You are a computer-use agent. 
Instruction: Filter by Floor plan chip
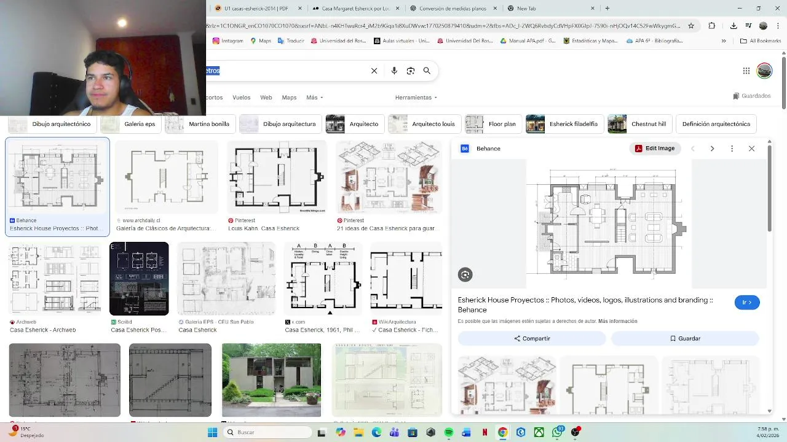(492, 124)
